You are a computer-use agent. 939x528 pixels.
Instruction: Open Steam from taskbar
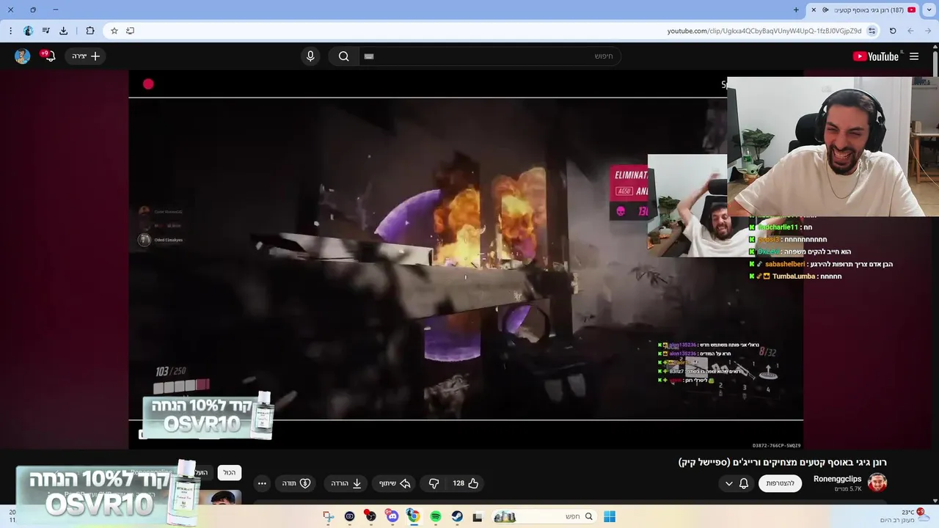pos(457,516)
